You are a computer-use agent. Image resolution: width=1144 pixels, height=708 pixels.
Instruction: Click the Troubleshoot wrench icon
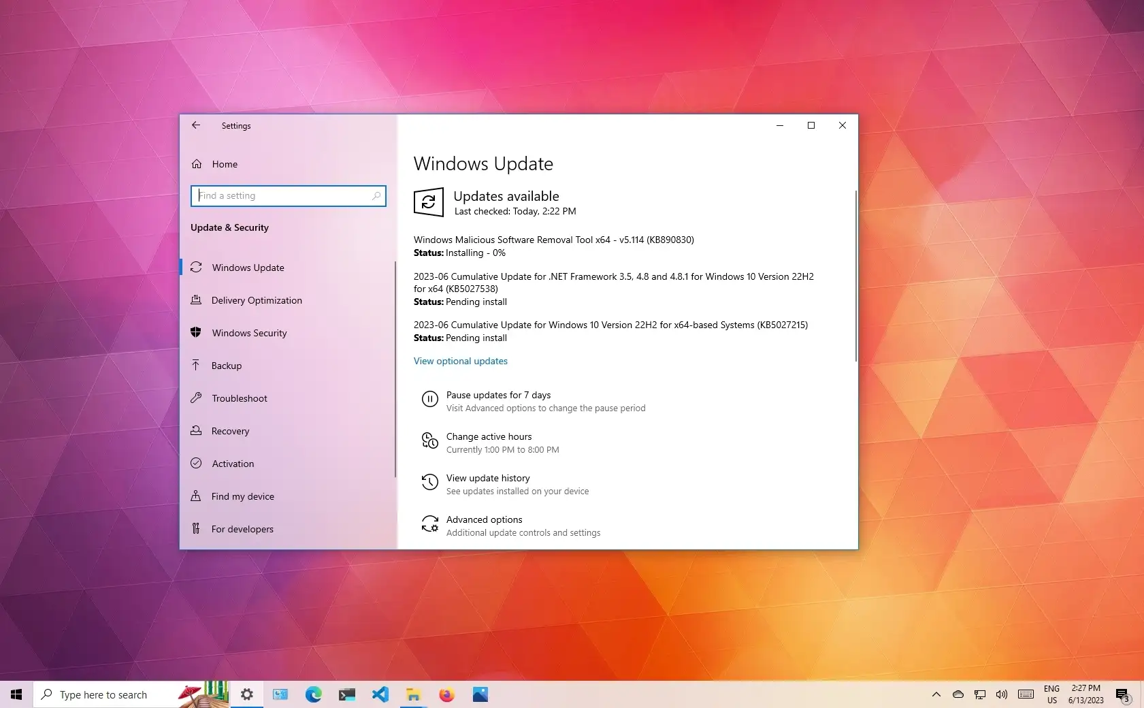(x=196, y=398)
